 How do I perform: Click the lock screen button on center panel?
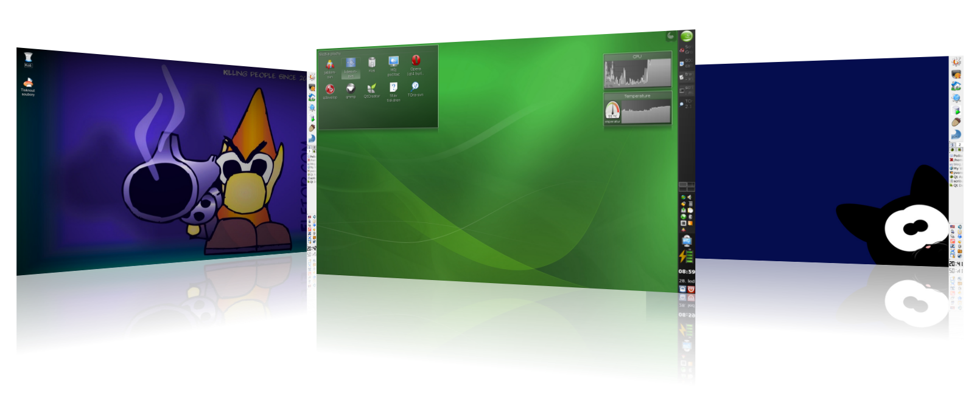tap(682, 290)
